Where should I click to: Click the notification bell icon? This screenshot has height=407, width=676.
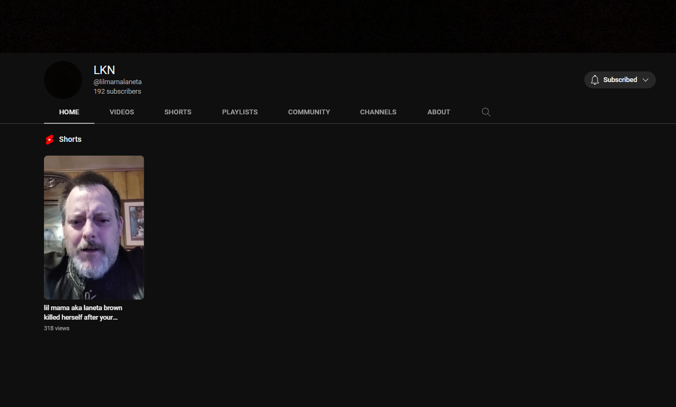[x=595, y=80]
